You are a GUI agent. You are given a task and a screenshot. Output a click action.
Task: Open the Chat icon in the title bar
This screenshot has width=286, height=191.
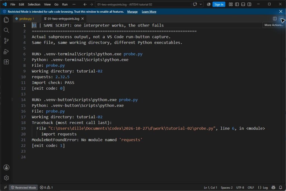[x=195, y=4]
